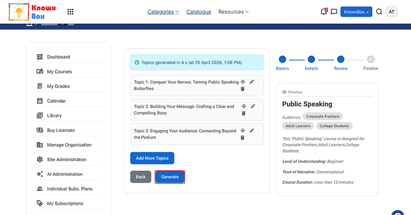Screen dimensions: 411x215
Task: Delete Topic 2 using the trash icon
Action: (x=244, y=113)
